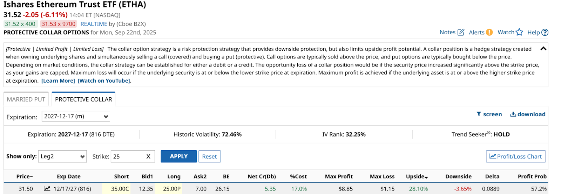Open the Profit/Loss Chart button
Viewport: 561px width, 194px height.
515,157
